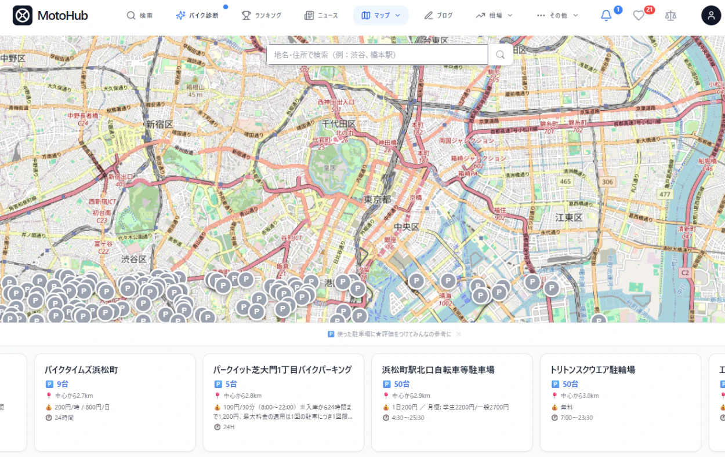Dismiss the ★評価 tip banner
This screenshot has height=457, width=725.
tap(459, 334)
